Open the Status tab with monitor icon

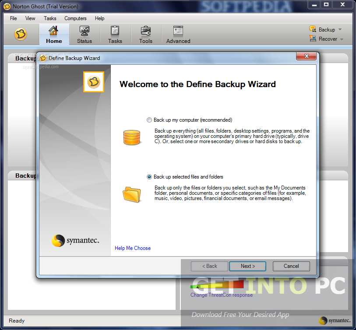pyautogui.click(x=85, y=35)
